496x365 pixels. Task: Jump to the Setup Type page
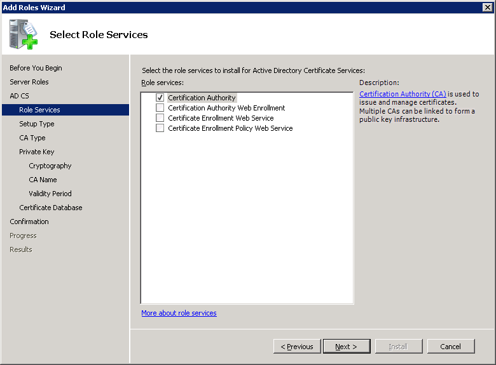coord(37,124)
